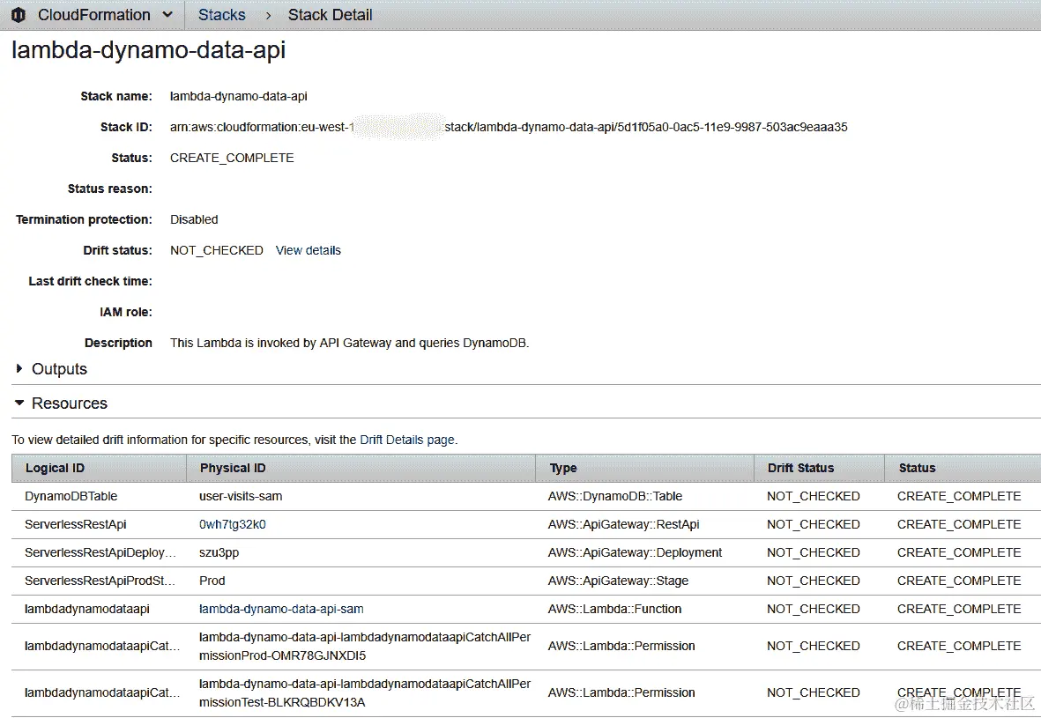Open the CloudFormation dropdown arrow
Screen dimensions: 1041x718
168,15
